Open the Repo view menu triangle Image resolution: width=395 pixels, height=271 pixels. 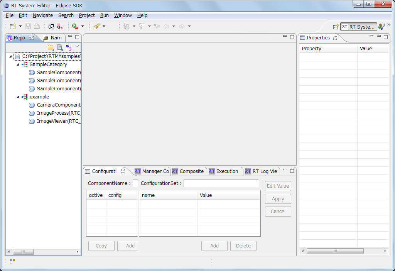(x=77, y=46)
